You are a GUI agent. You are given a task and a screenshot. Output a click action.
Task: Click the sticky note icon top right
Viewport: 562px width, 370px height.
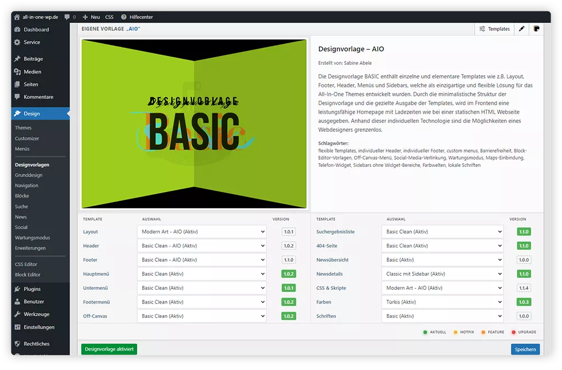[536, 29]
